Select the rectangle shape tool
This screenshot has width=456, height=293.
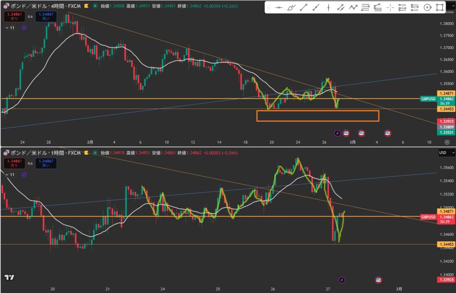point(440,8)
